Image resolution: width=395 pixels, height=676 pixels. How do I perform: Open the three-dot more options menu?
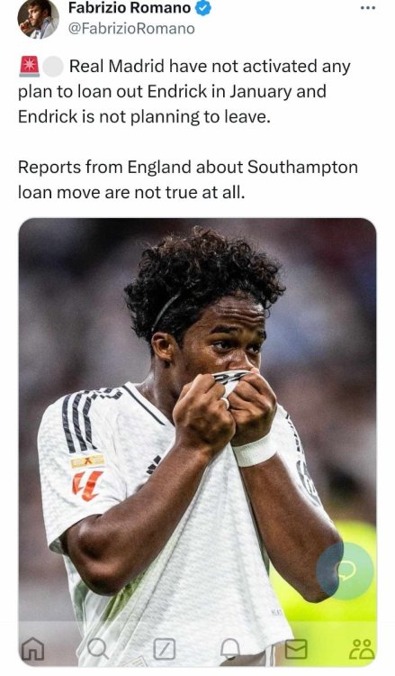click(368, 8)
